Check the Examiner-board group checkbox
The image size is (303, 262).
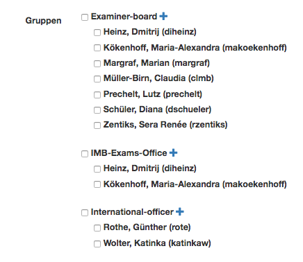click(85, 17)
